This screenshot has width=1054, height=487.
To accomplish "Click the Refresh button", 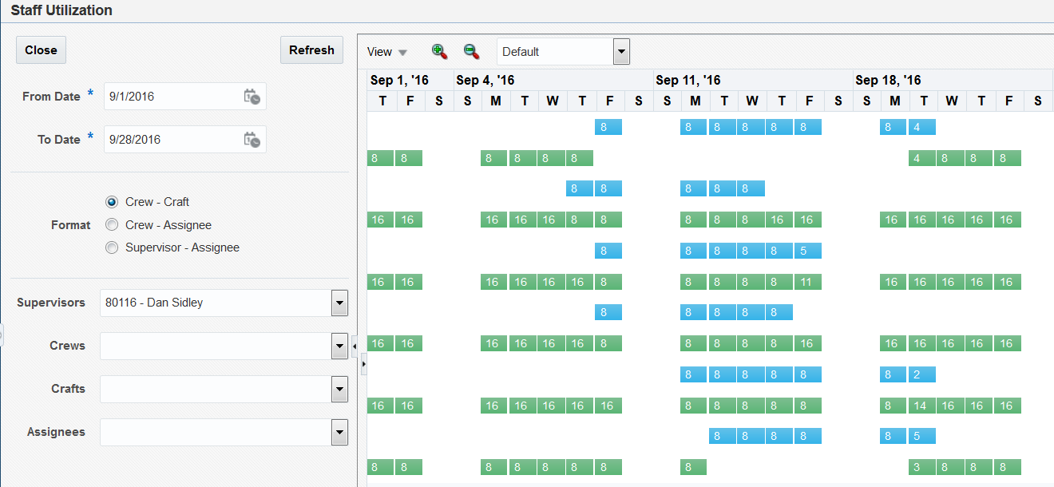I will (x=311, y=49).
